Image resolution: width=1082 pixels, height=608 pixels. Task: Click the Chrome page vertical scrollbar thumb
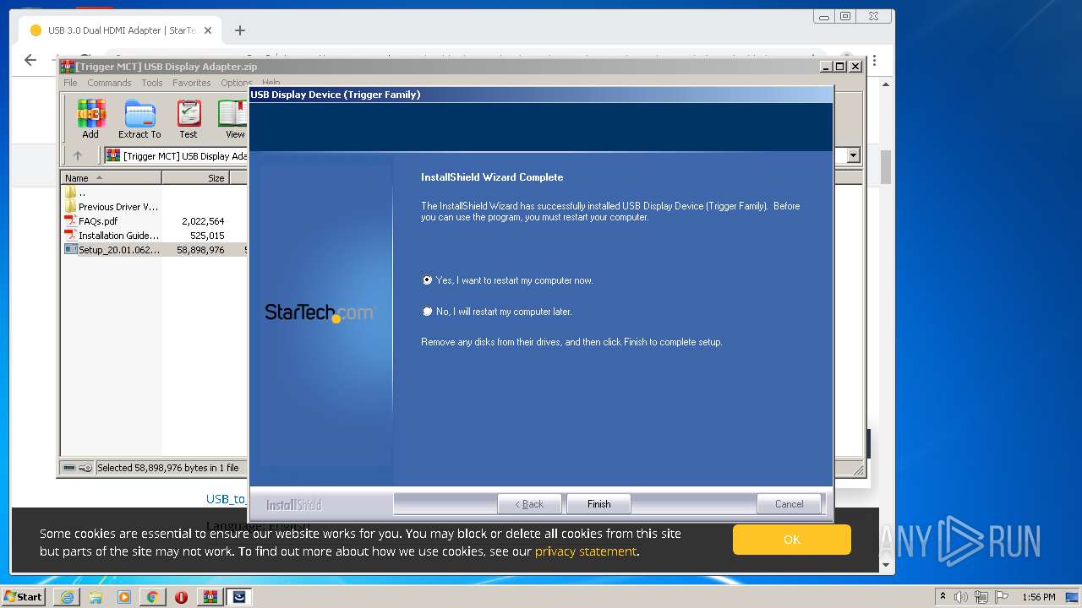pos(886,167)
